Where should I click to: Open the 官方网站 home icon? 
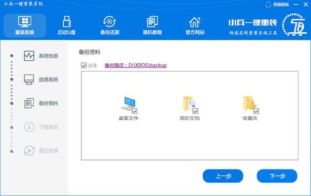194,22
